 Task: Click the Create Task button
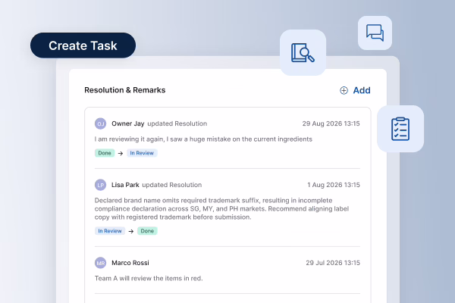coord(83,45)
